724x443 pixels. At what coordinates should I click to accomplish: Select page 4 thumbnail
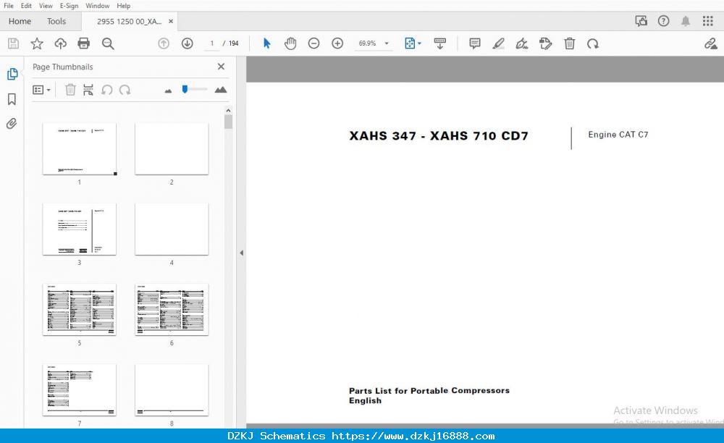[x=172, y=229]
